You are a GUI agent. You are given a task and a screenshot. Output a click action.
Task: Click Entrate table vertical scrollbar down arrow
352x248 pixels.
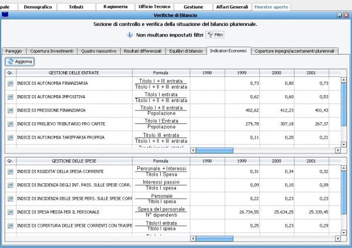344,145
